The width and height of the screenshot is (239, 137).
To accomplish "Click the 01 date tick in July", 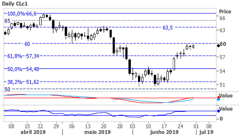I will pyautogui.click(x=196, y=126).
